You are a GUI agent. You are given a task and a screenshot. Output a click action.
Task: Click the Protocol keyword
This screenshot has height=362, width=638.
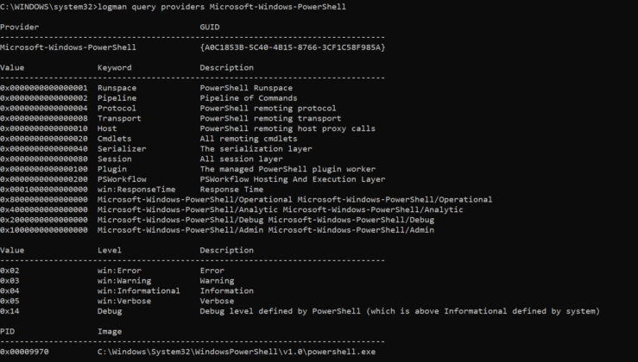pos(117,108)
